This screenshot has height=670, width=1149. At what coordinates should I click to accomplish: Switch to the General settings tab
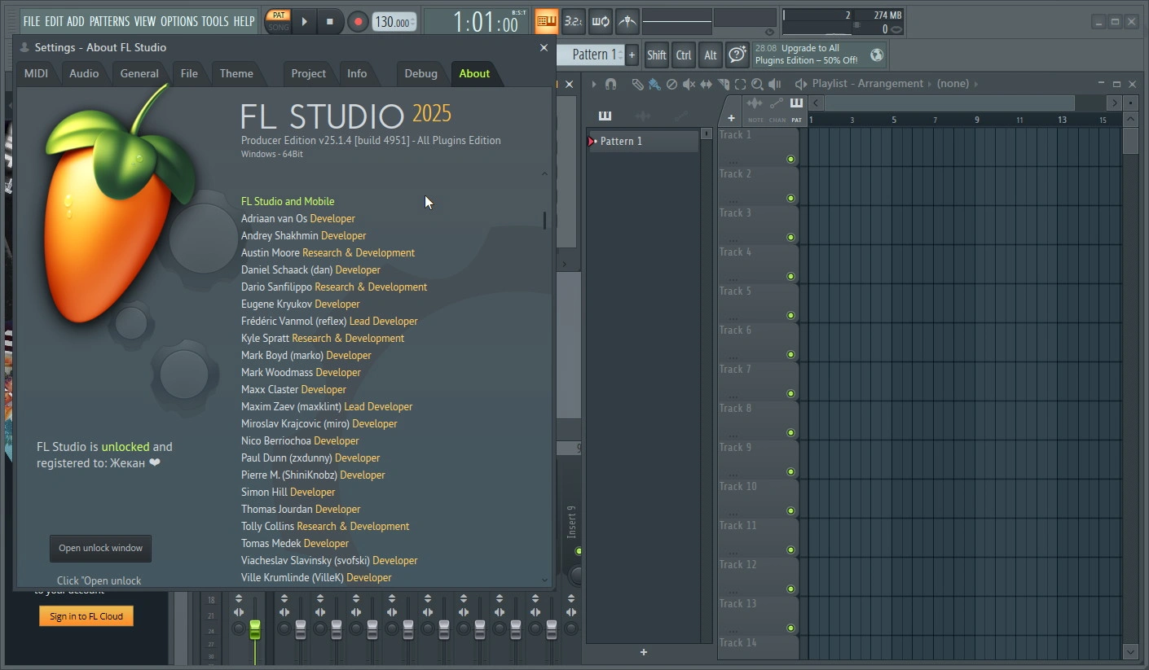[x=139, y=73]
